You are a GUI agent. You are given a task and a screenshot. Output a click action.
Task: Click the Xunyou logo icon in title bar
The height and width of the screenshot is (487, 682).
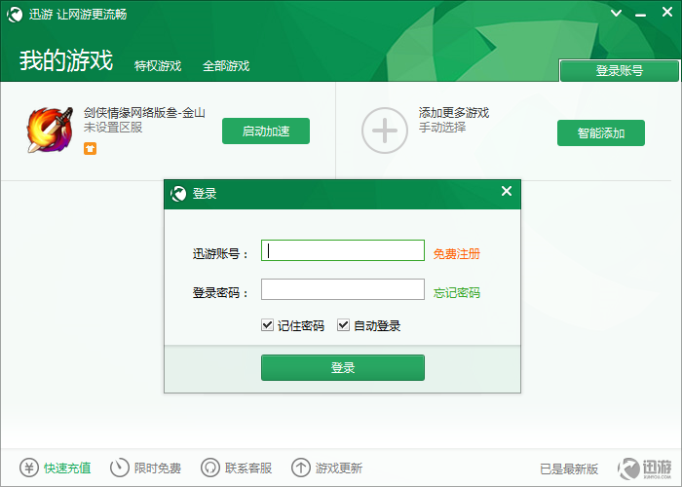pyautogui.click(x=15, y=15)
